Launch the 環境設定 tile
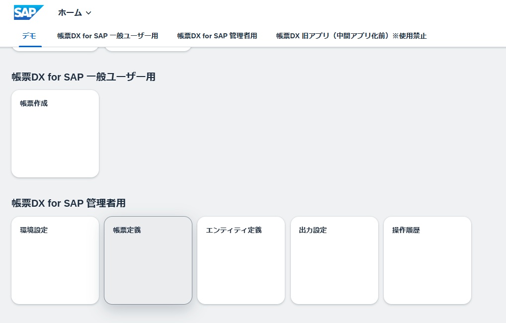Viewport: 506px width, 323px height. [55, 260]
